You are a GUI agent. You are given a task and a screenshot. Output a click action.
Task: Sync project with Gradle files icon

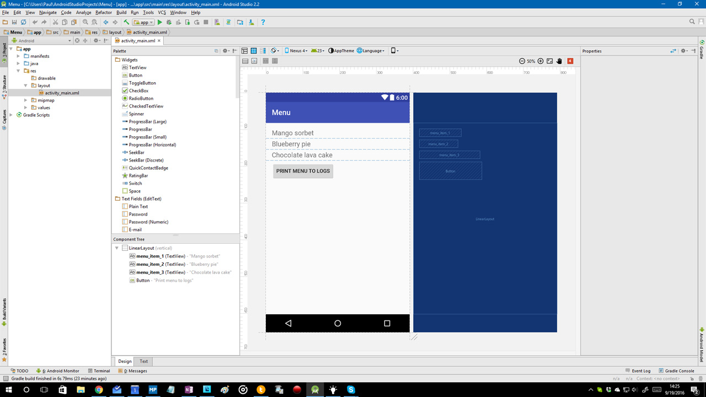228,22
